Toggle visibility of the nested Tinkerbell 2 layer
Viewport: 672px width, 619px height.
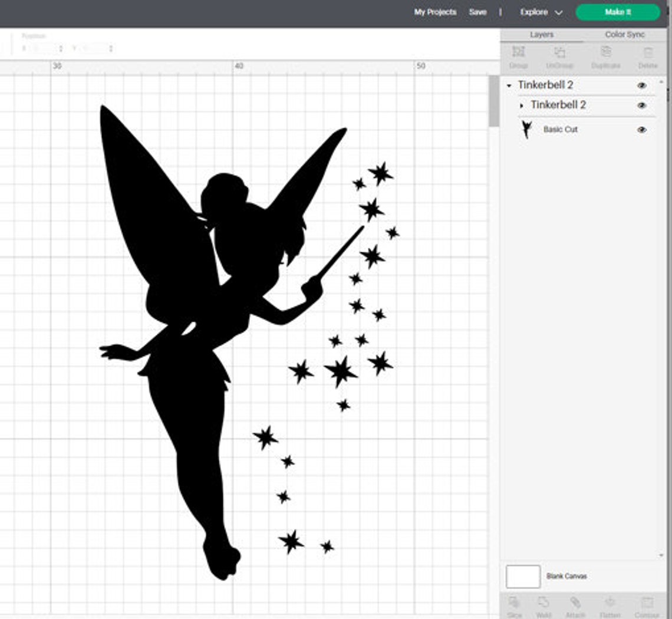(642, 105)
